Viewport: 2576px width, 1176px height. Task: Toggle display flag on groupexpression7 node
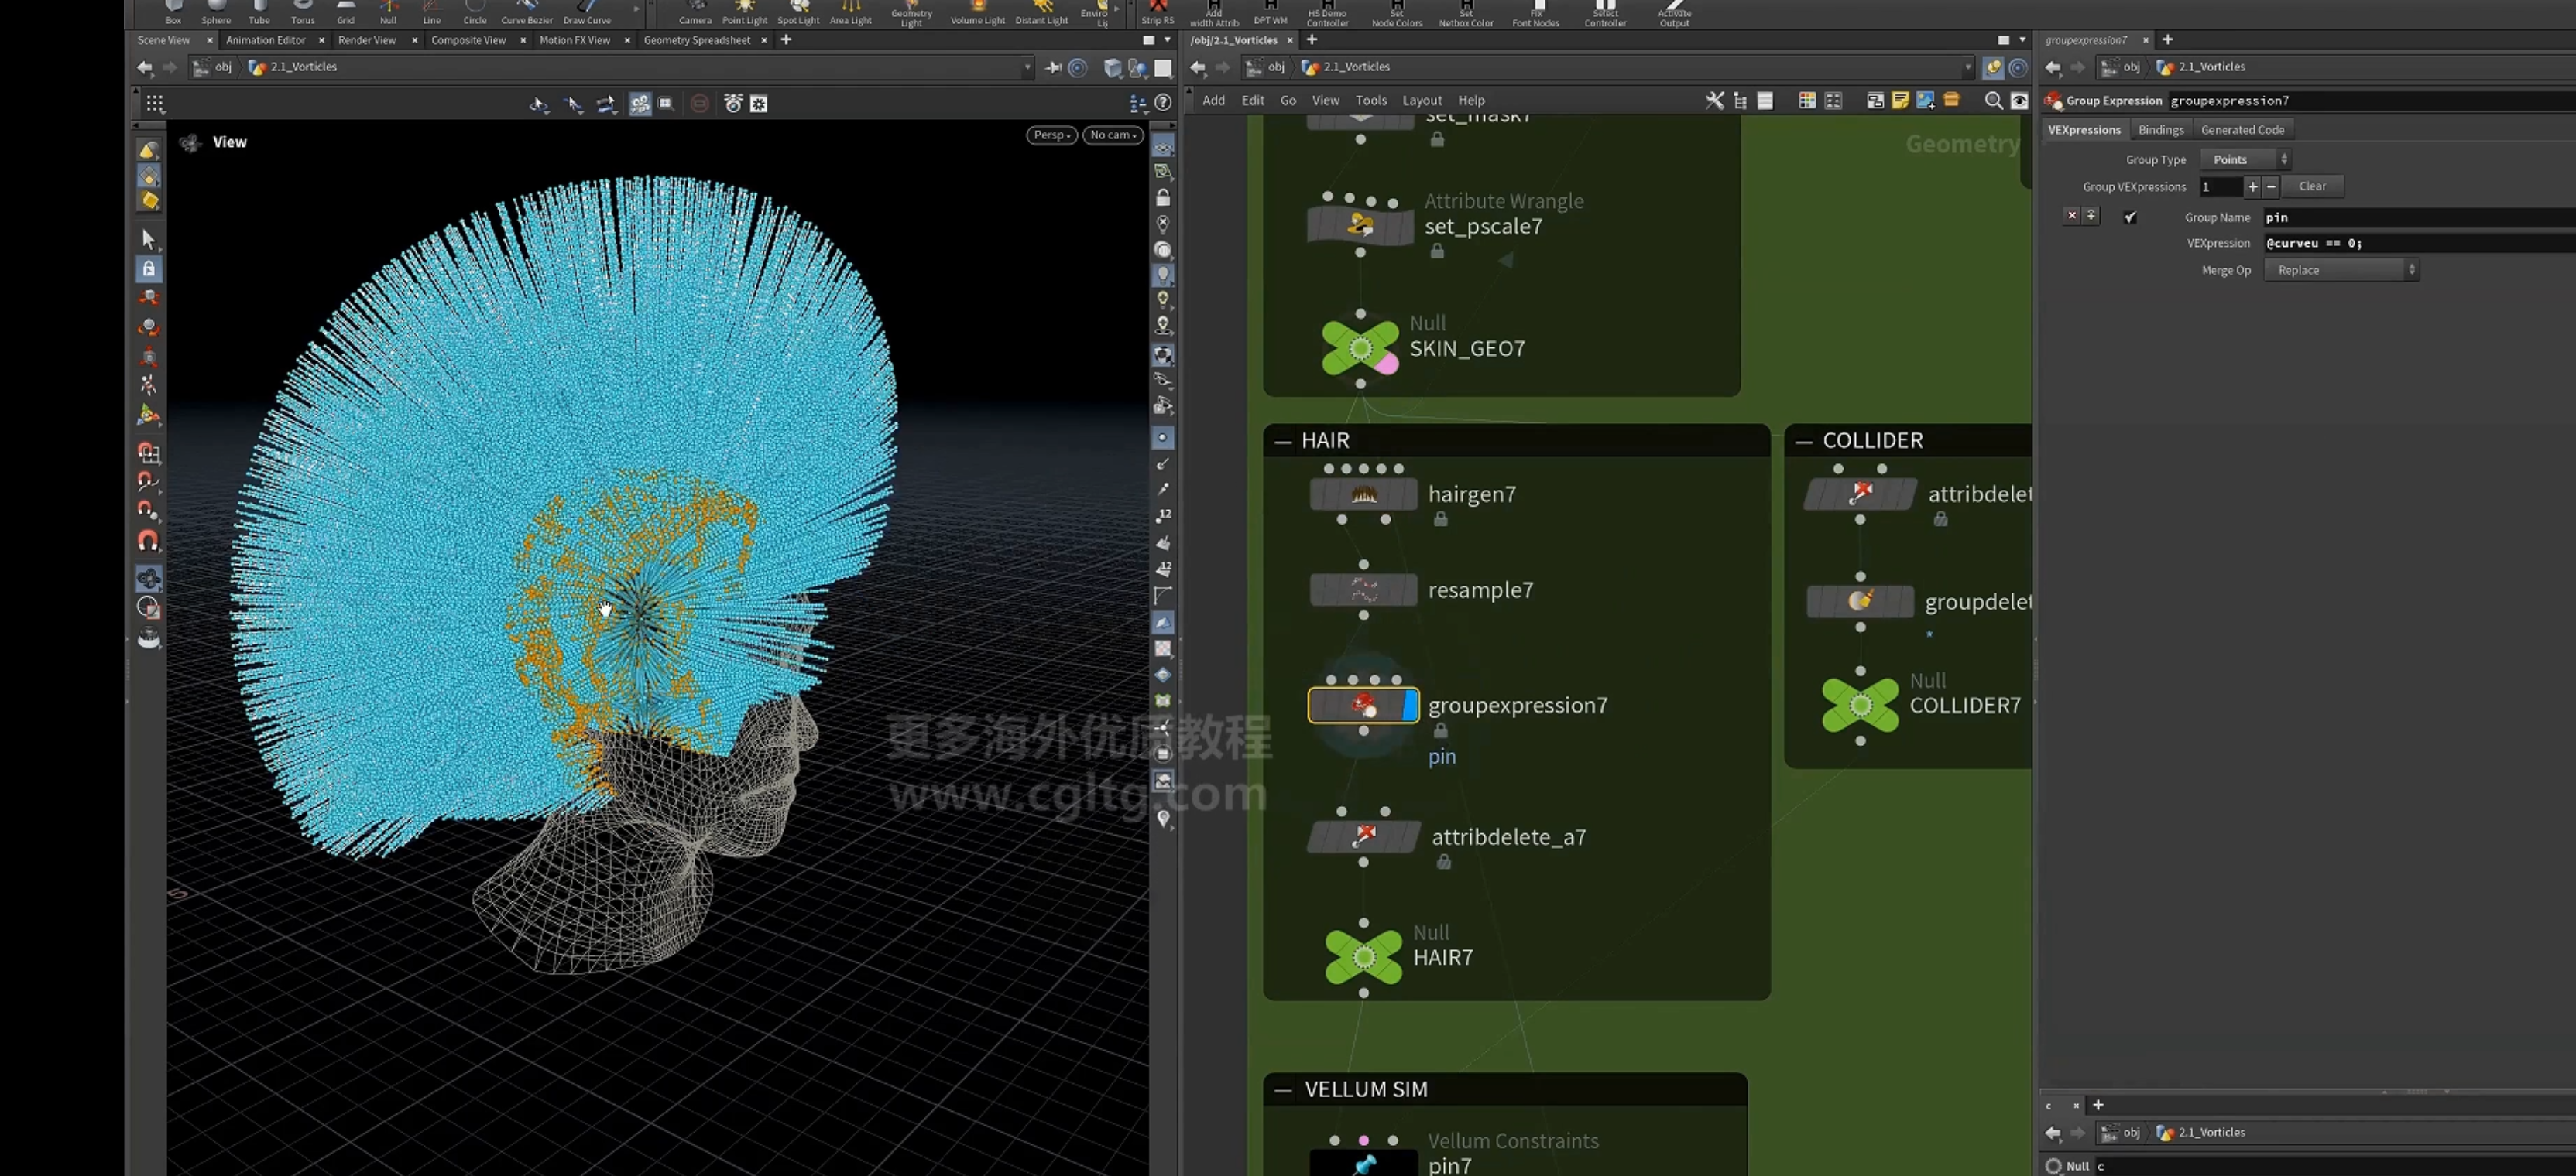(1410, 706)
